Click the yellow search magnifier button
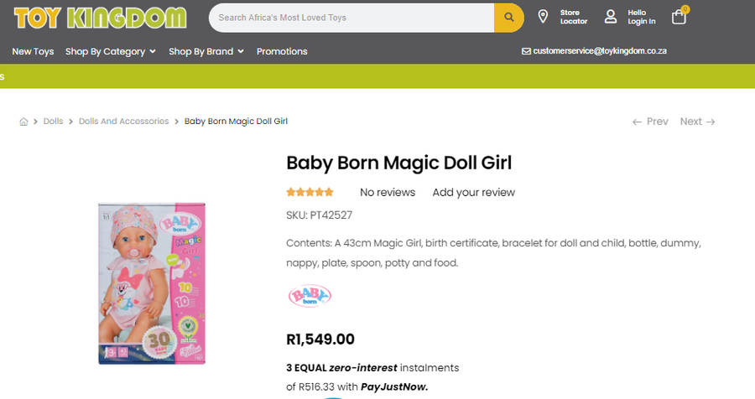The width and height of the screenshot is (755, 399). [x=508, y=18]
